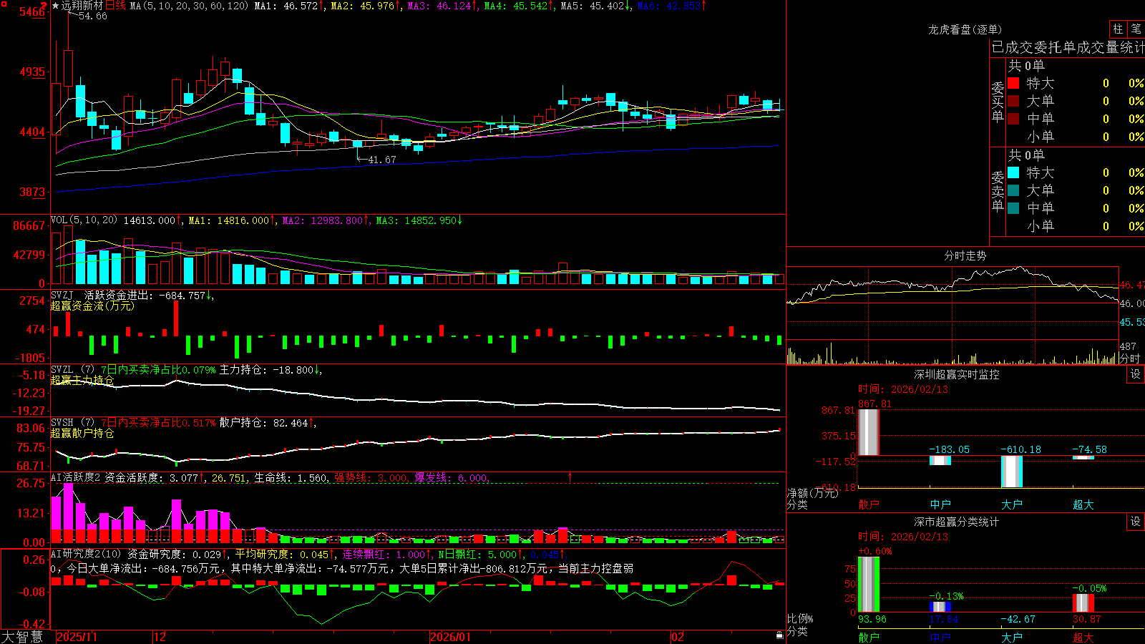Click the 大户 bar valued -610.18
The image size is (1145, 644).
(x=1012, y=472)
